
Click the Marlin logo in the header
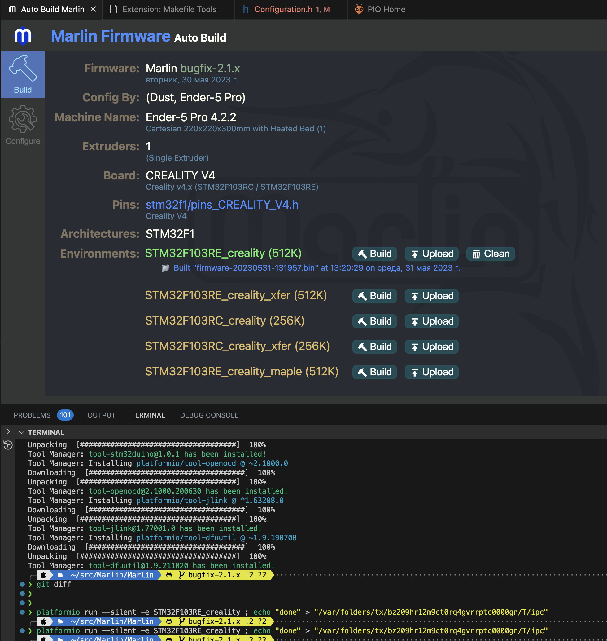coord(23,36)
